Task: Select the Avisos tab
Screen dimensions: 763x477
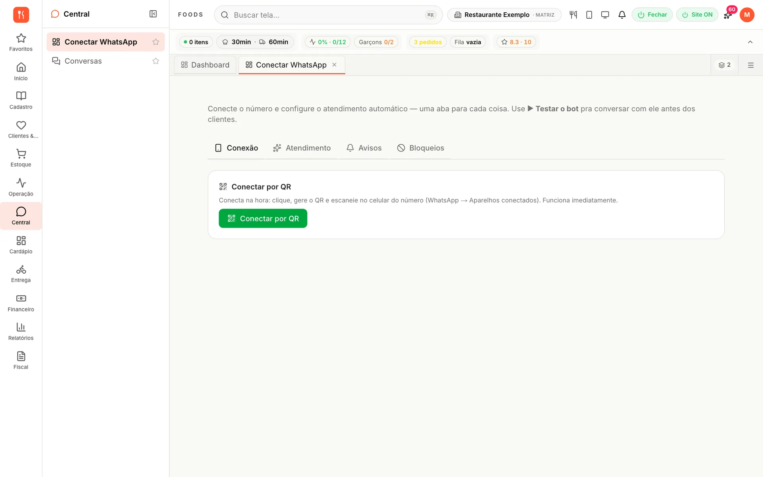Action: coord(364,148)
